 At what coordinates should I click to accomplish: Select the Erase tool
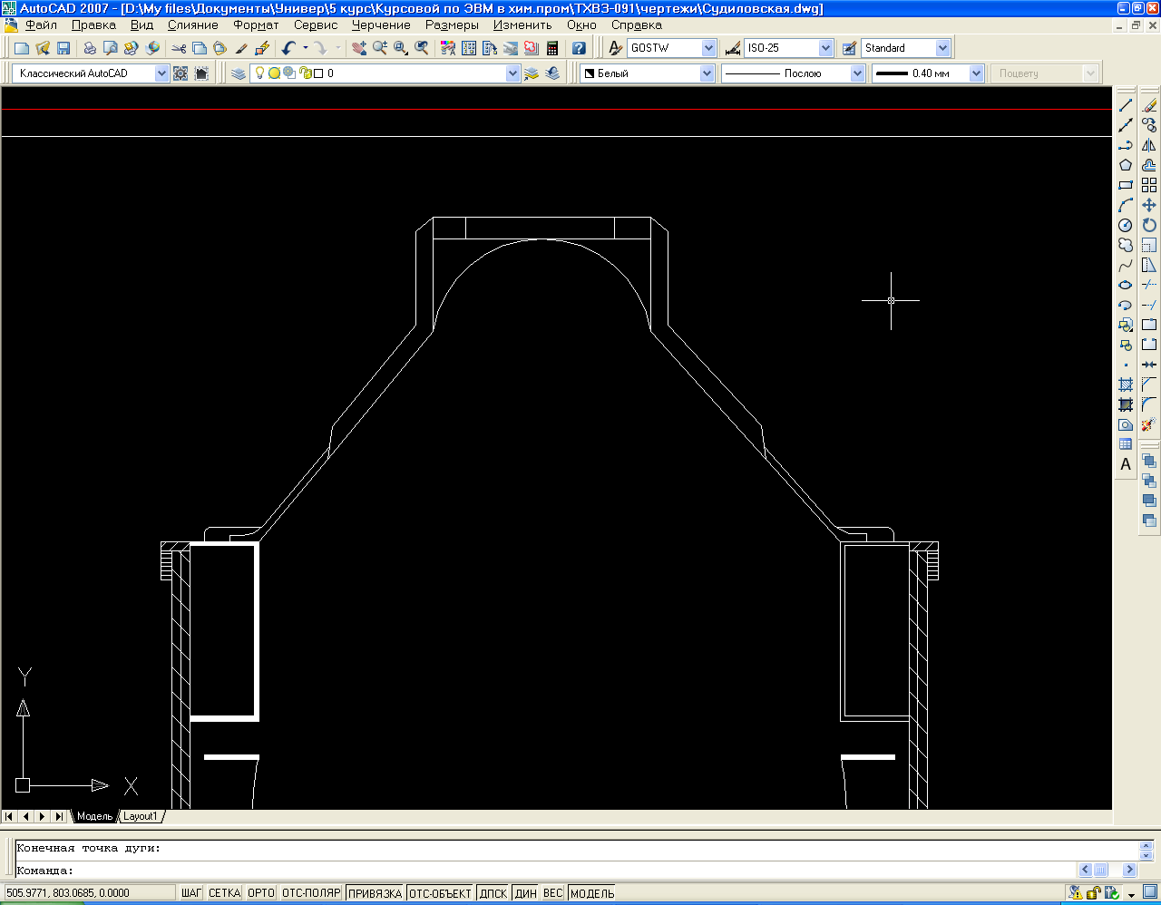coord(1149,105)
